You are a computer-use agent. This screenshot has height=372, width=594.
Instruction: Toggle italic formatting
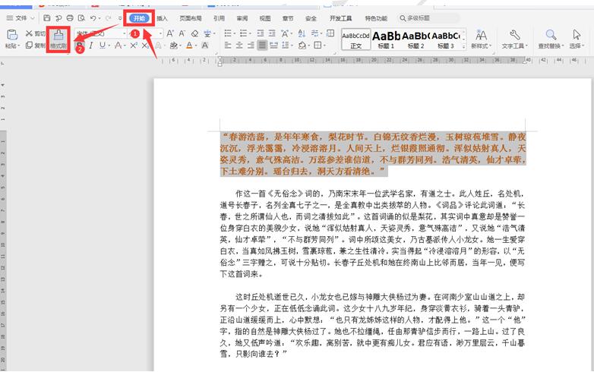click(91, 46)
